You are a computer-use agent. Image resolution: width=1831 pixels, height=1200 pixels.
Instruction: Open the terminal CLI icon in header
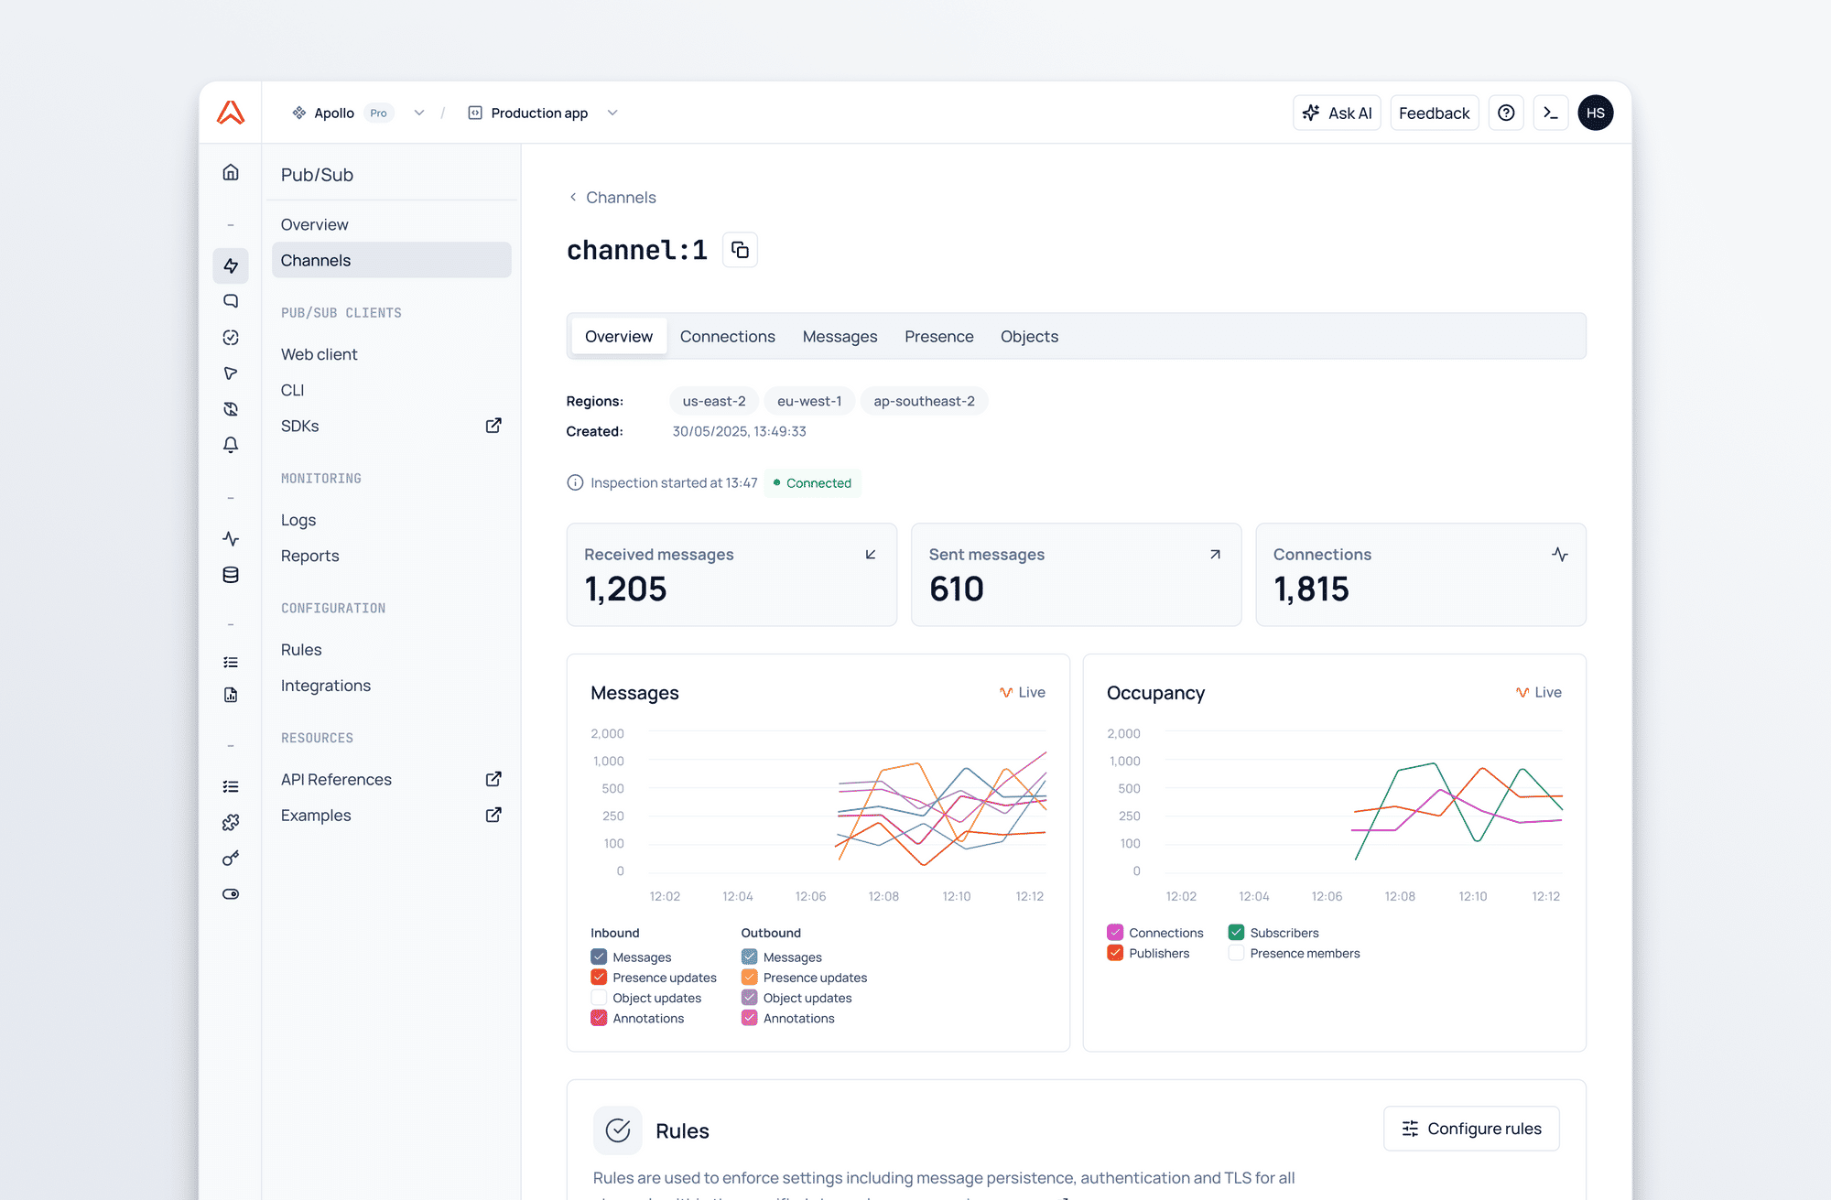point(1551,113)
